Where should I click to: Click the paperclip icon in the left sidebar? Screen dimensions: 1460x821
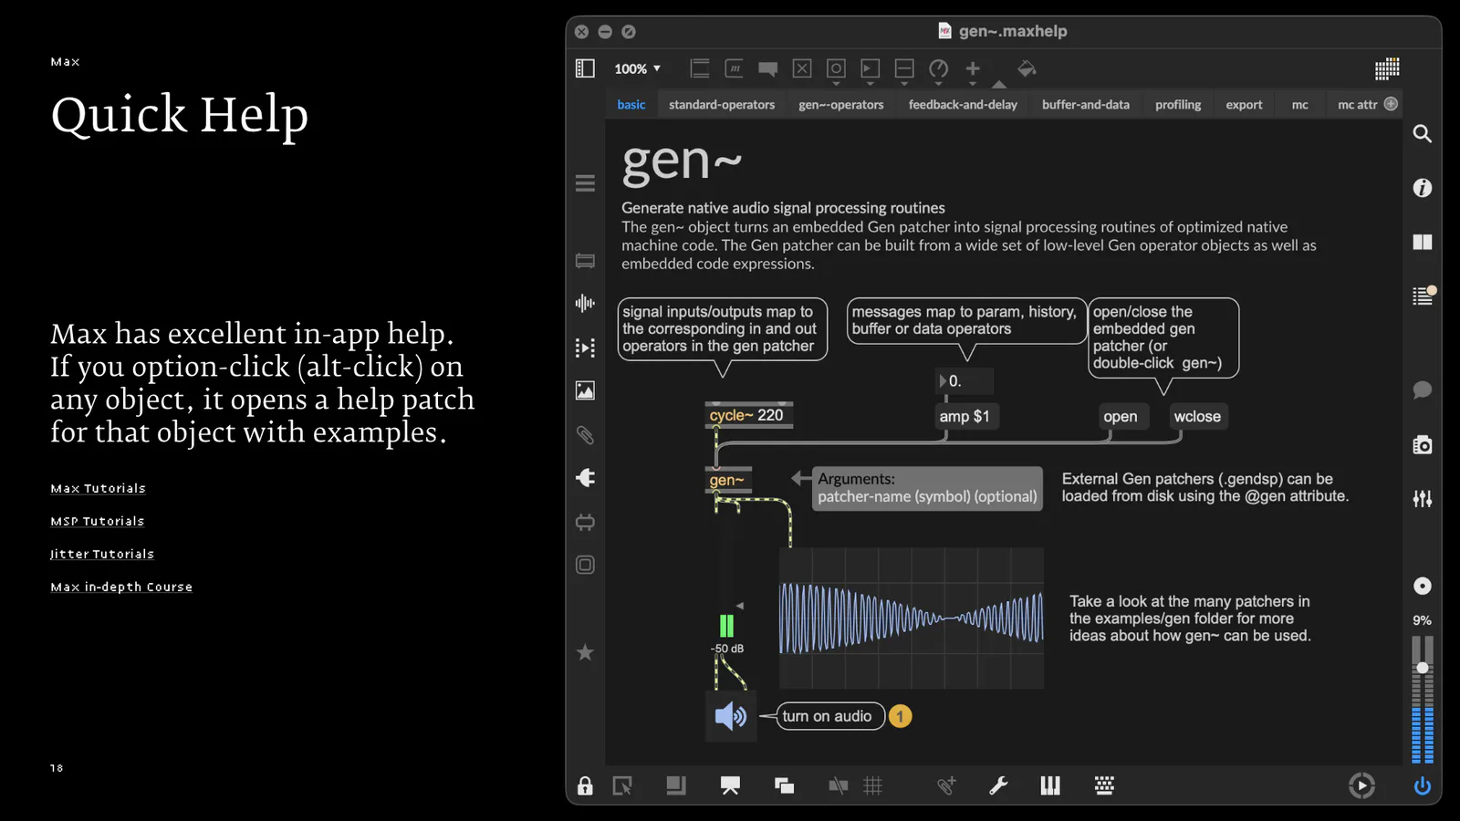point(585,434)
